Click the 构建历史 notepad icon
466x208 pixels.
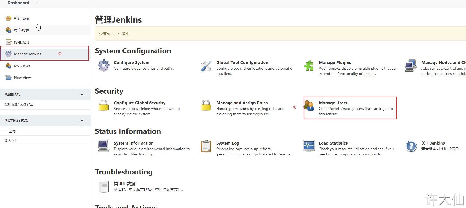(x=9, y=42)
